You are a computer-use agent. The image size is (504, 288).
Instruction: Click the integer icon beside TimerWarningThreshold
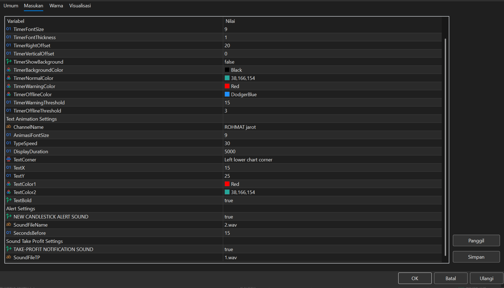[9, 102]
